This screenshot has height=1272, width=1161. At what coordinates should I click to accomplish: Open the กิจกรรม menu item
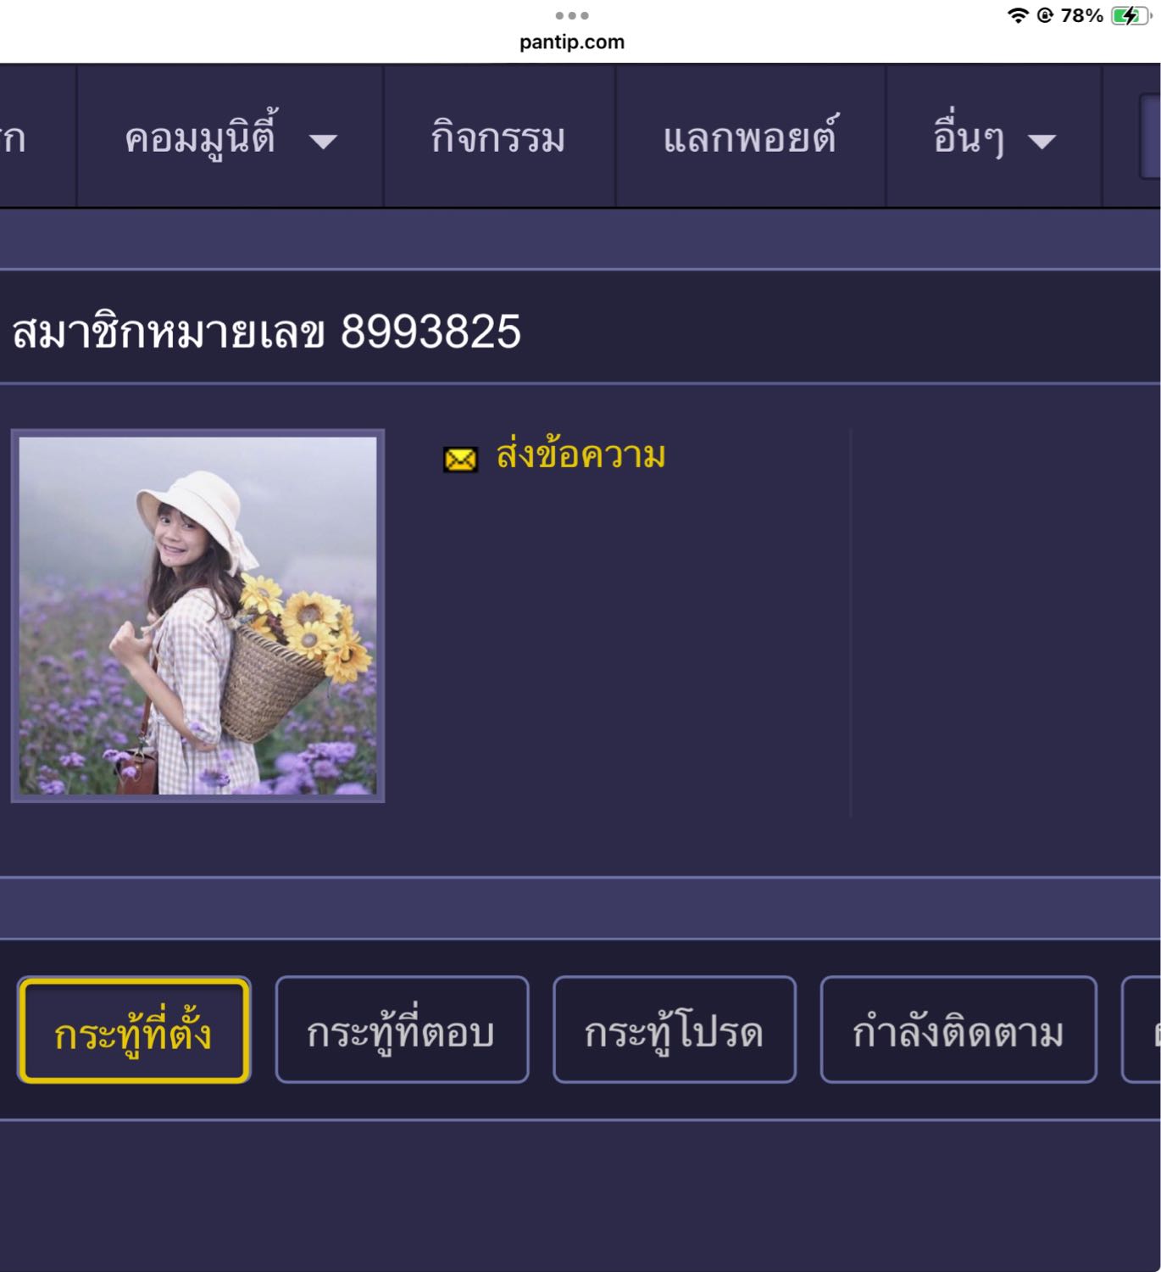pyautogui.click(x=499, y=137)
